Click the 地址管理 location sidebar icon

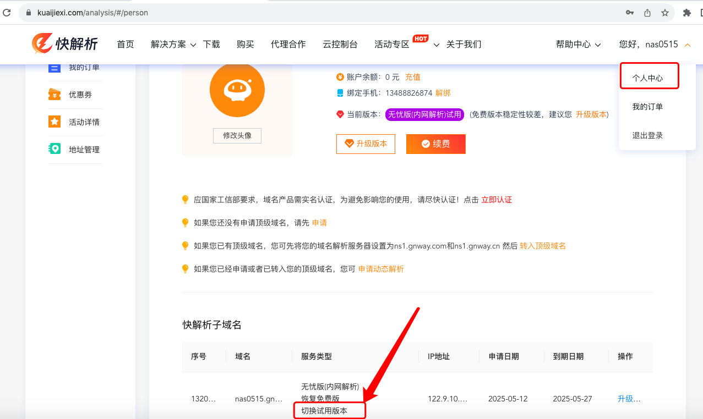point(55,149)
